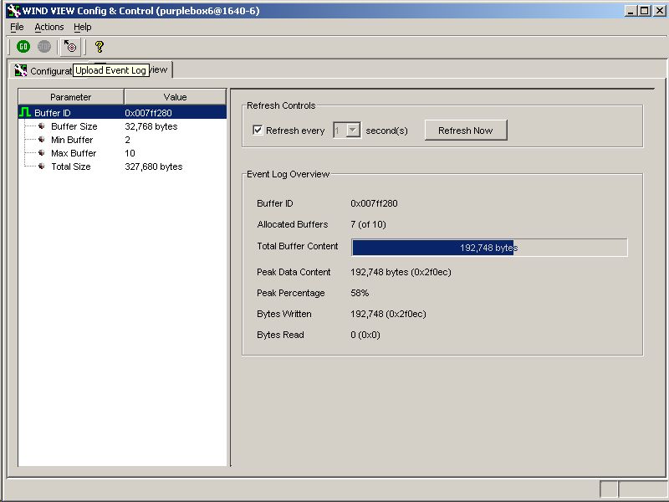The image size is (669, 502).
Task: Click the wrench icon on the Configuration tab
Action: [x=22, y=70]
